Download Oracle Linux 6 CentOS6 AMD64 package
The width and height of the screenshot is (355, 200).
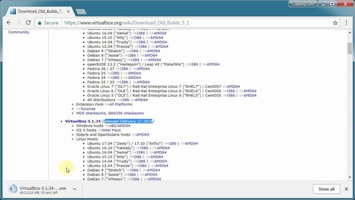click(250, 91)
